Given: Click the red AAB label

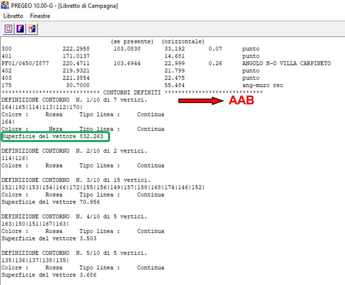Looking at the screenshot, I should tap(241, 101).
